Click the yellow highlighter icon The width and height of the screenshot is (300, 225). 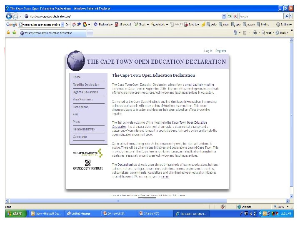click(203, 24)
